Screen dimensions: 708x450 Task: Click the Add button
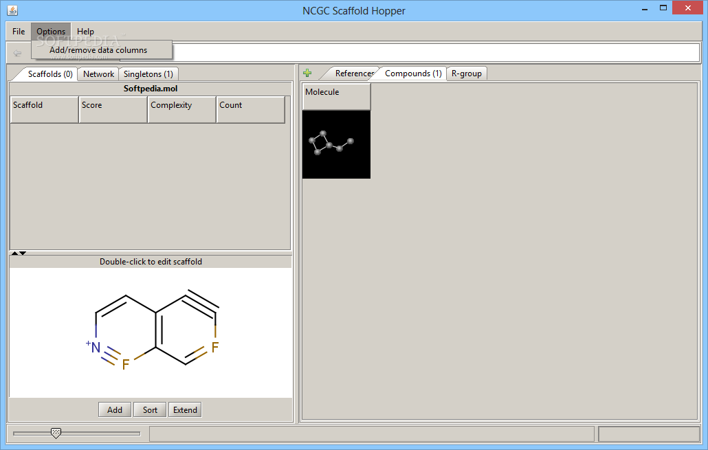click(115, 410)
